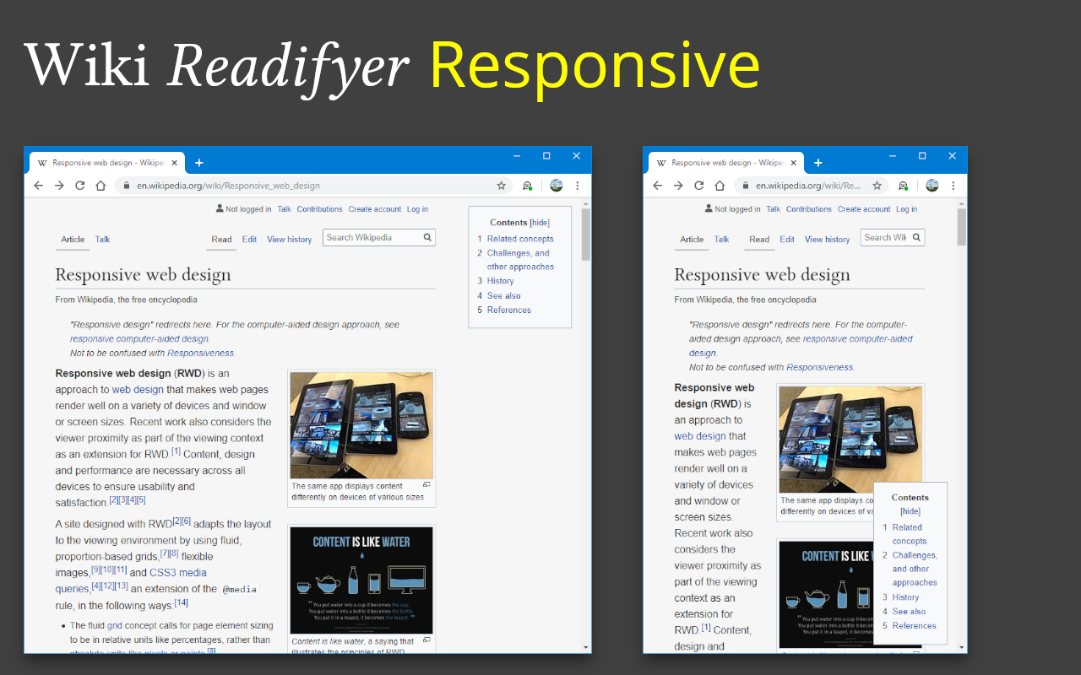
Task: Go back in the right browser window
Action: click(658, 186)
